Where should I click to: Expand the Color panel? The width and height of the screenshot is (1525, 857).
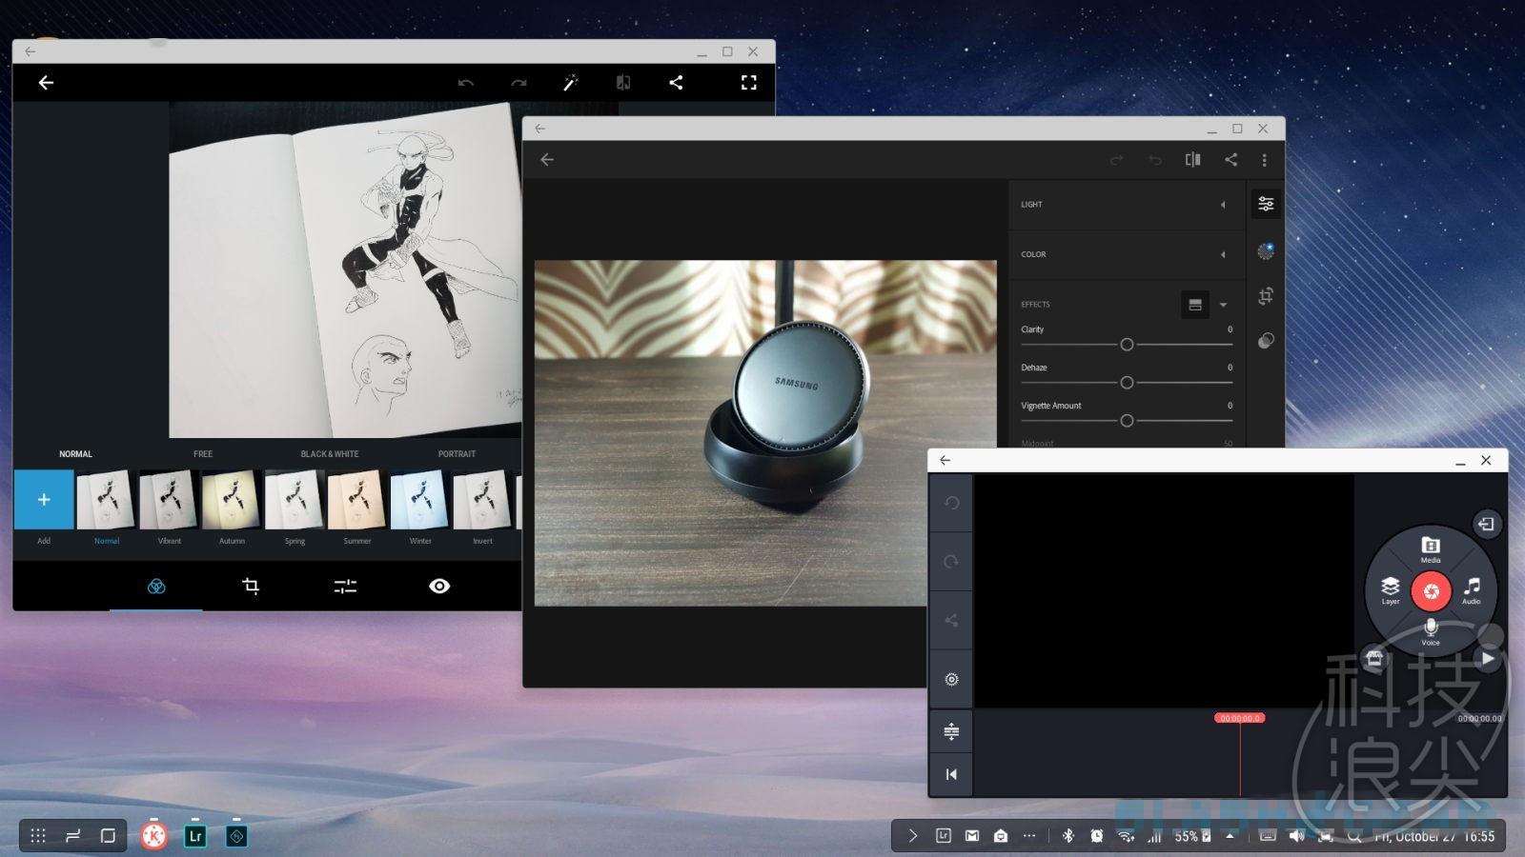click(x=1223, y=254)
